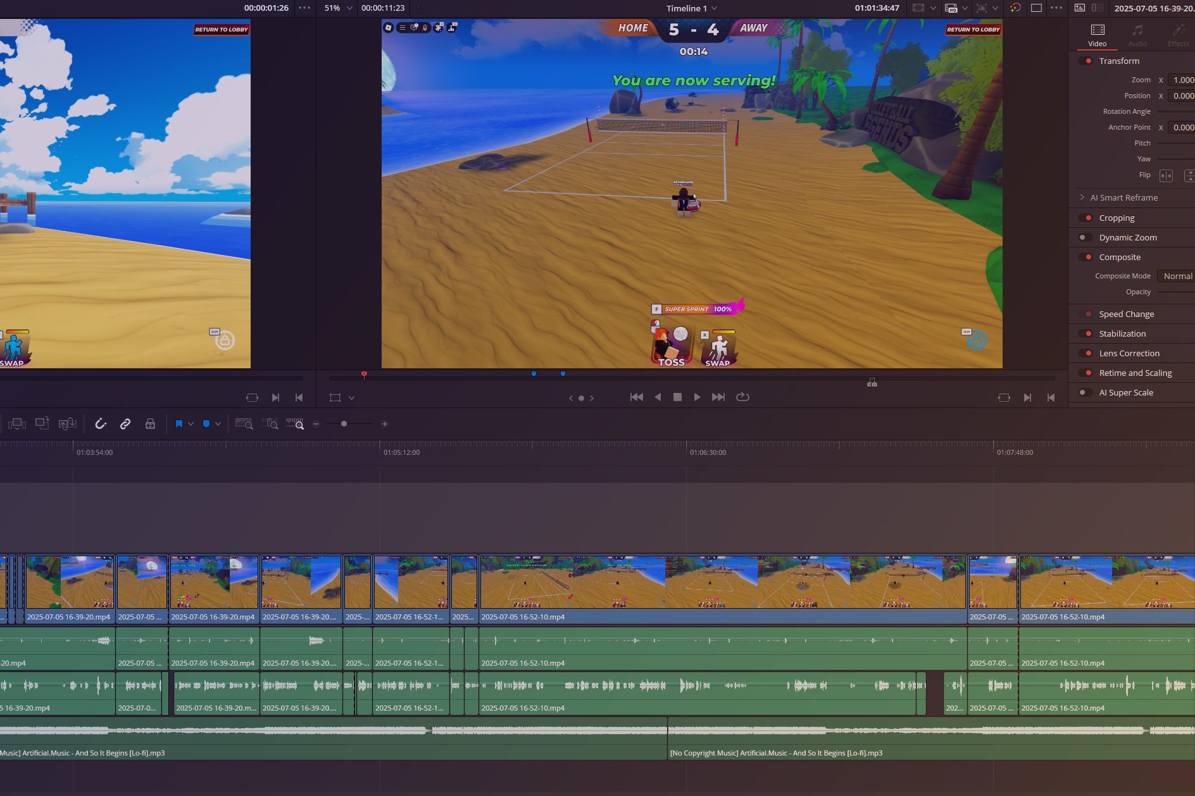Select long 2025-07-05 16-52-10.mp4 video clip

coord(723,588)
